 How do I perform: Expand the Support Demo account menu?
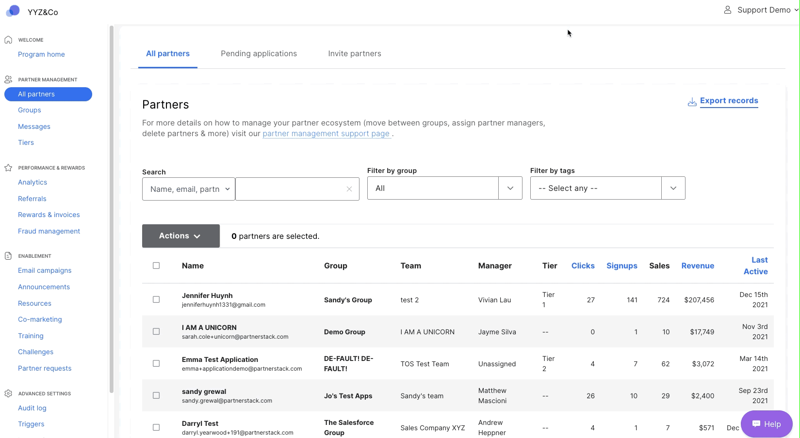[761, 10]
